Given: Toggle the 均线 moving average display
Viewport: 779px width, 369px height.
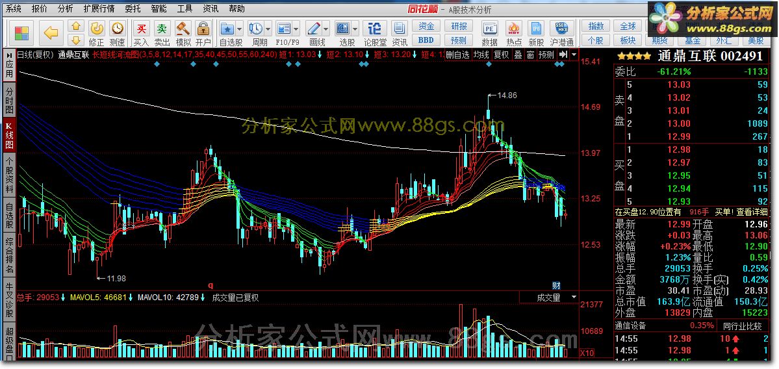Looking at the screenshot, I should point(481,55).
